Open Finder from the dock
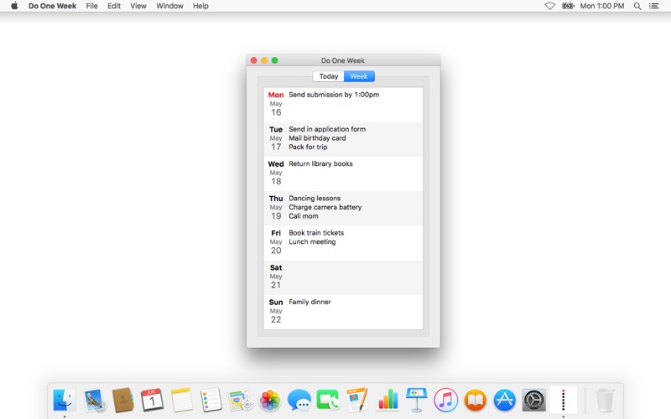671x419 pixels. coord(65,401)
